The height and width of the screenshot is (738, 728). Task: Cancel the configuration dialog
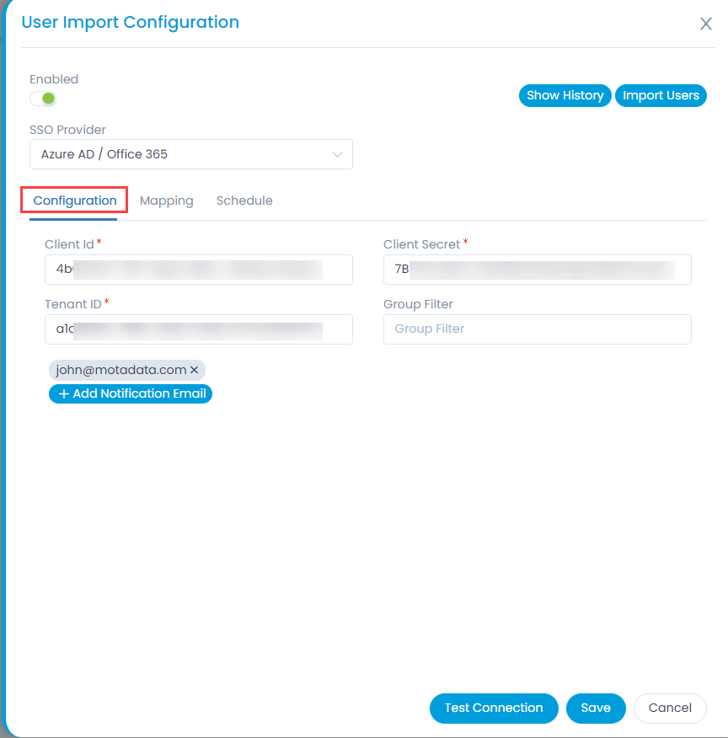pos(670,708)
